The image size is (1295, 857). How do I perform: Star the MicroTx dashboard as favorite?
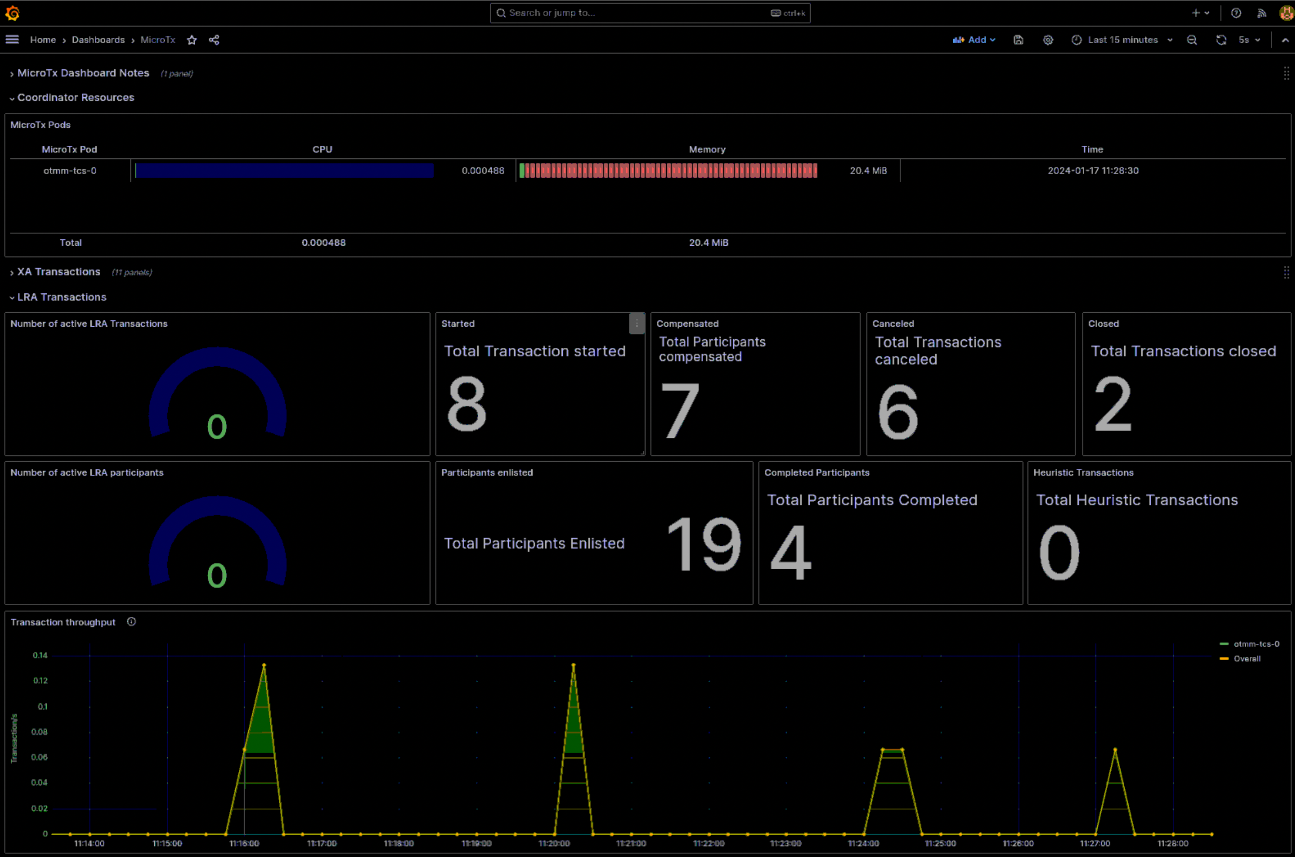tap(191, 39)
